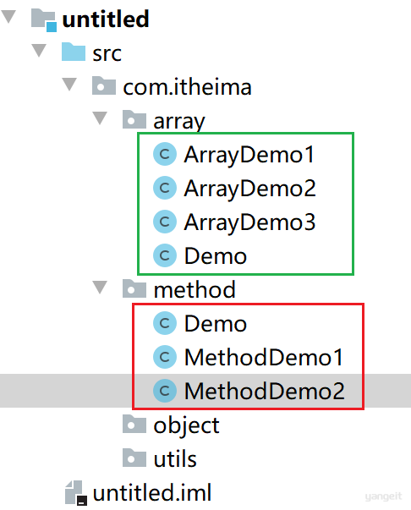
Task: Click the src source folder icon
Action: pyautogui.click(x=74, y=52)
